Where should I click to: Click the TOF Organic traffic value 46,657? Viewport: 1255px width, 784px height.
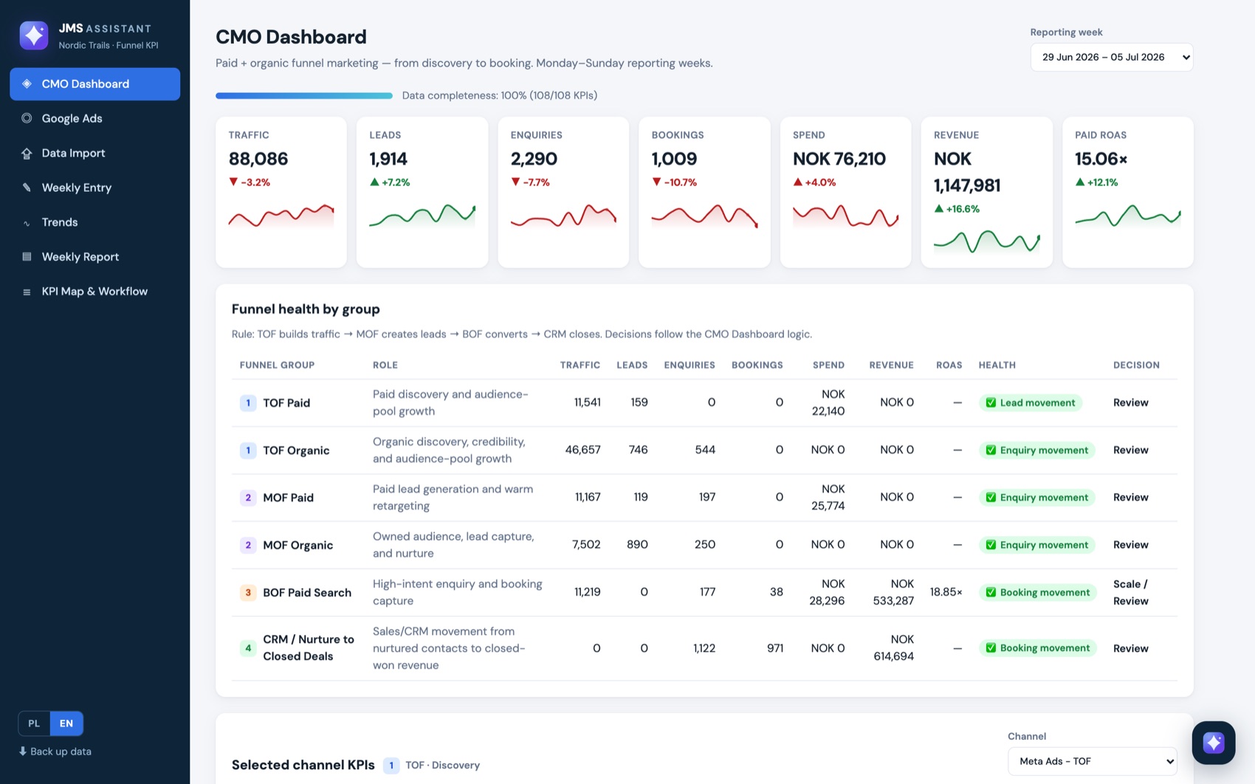pyautogui.click(x=582, y=450)
